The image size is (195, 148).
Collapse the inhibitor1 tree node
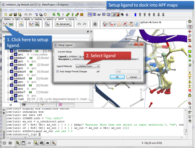pyautogui.click(x=8, y=58)
